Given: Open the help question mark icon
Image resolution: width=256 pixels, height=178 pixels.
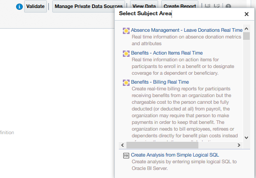Looking at the screenshot, I should tap(228, 6).
